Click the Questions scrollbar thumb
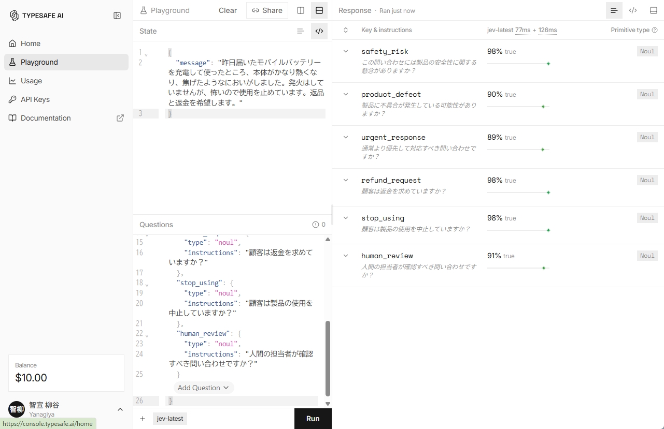The width and height of the screenshot is (664, 429). [328, 359]
